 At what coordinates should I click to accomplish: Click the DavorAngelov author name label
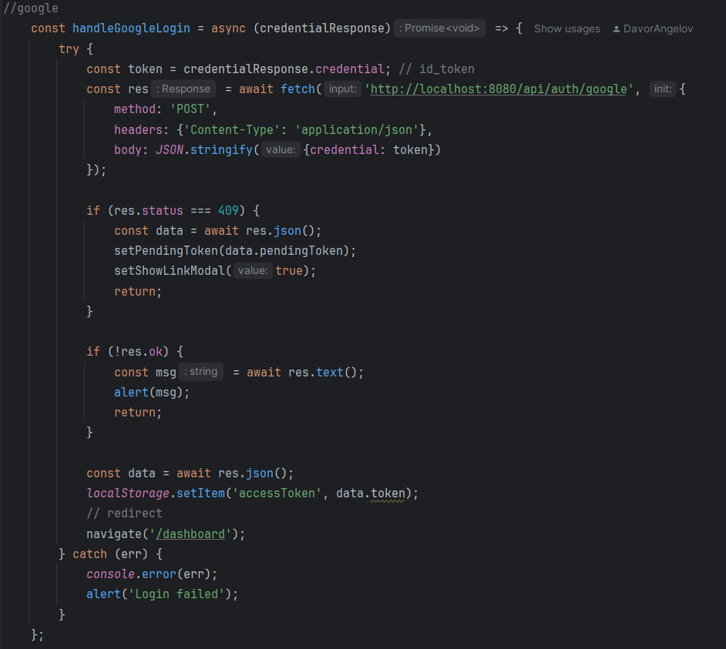point(657,28)
